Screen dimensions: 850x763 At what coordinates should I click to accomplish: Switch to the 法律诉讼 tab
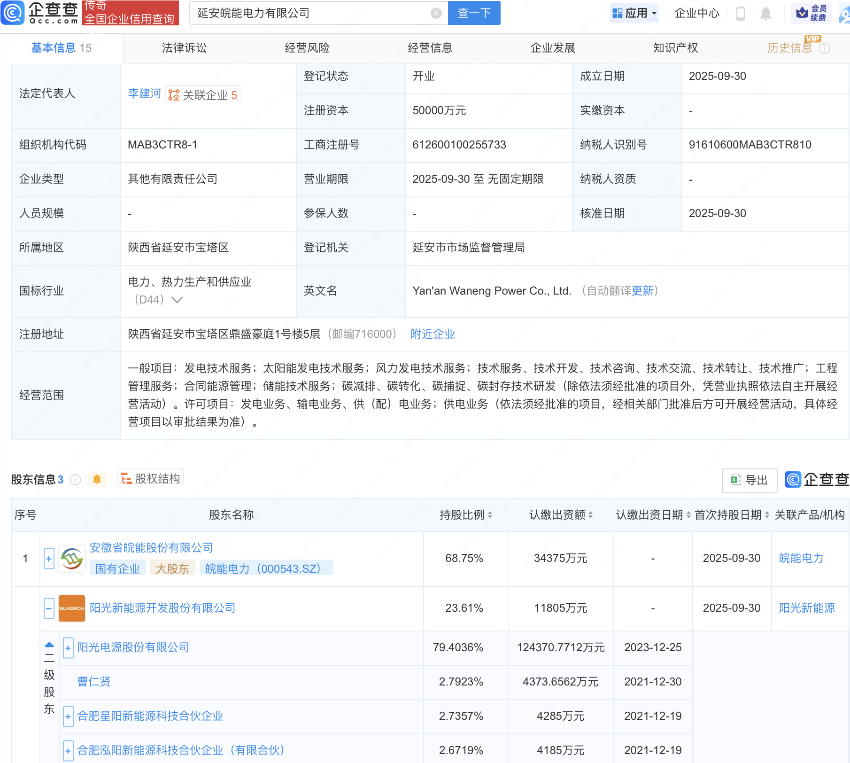pos(184,48)
